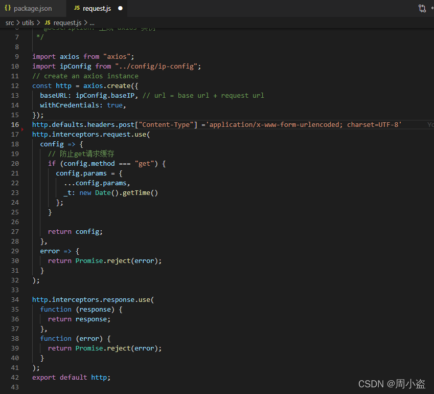Screen dimensions: 434x394
Task: Click the src breadcrumb
Action: click(x=10, y=23)
